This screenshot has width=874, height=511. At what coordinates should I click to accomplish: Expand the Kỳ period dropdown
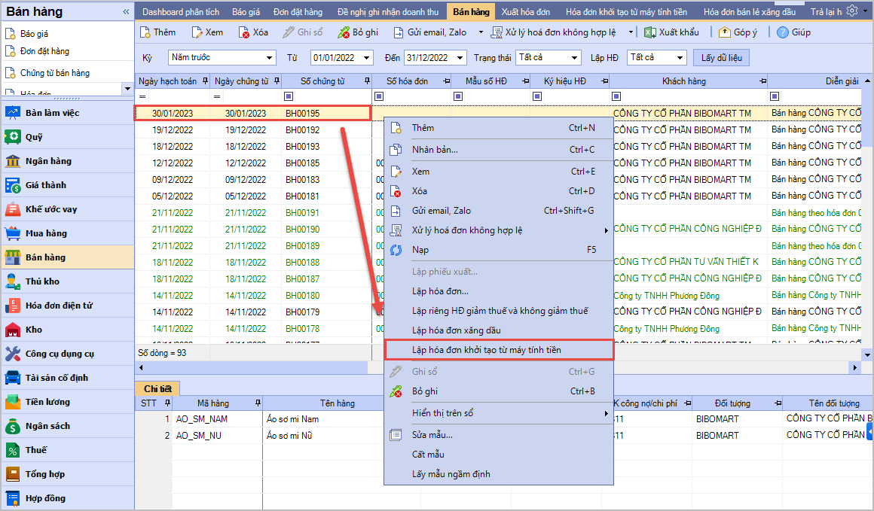[270, 58]
